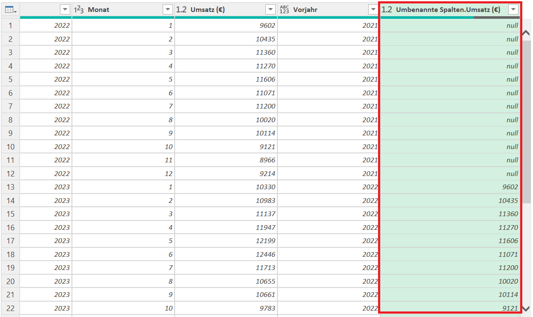Click type icon of Umbenannte Spalten.Umsatz column

tap(387, 9)
